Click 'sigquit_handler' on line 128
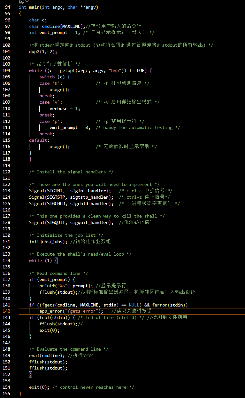 click(x=89, y=222)
